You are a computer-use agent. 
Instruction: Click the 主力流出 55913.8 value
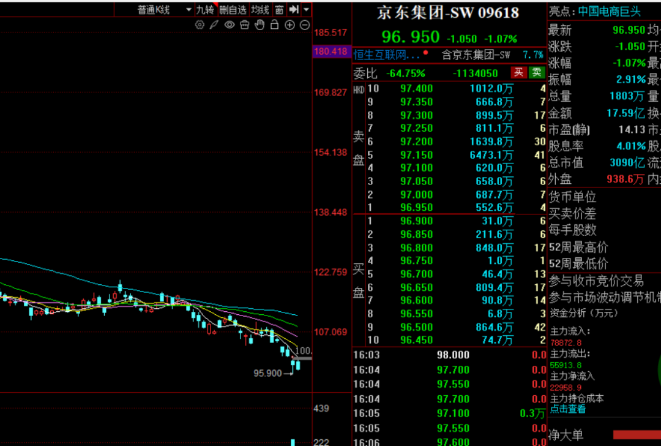click(566, 365)
